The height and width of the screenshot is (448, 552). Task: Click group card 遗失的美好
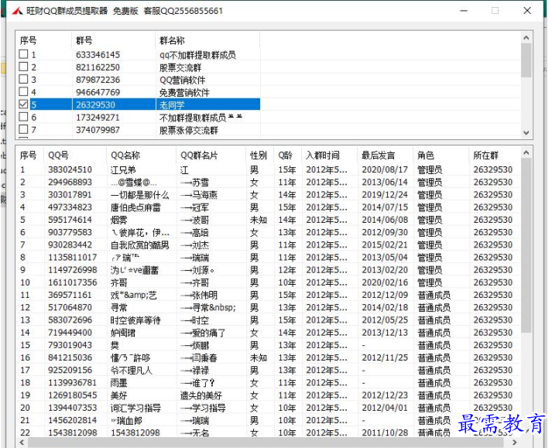201,395
